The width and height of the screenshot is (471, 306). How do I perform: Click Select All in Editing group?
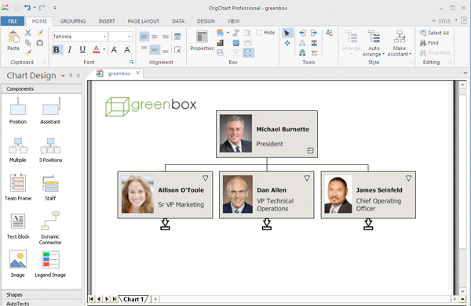pyautogui.click(x=434, y=33)
